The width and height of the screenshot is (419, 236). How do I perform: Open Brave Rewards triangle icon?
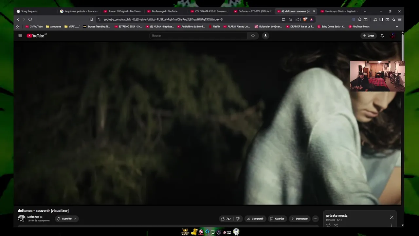click(x=311, y=19)
